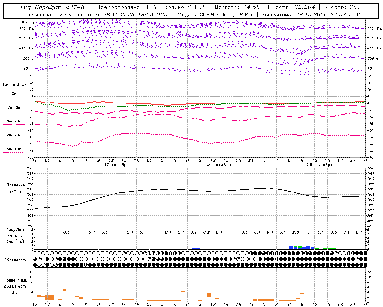Click the 700 гПа temperature legend entry

[x=14, y=135]
